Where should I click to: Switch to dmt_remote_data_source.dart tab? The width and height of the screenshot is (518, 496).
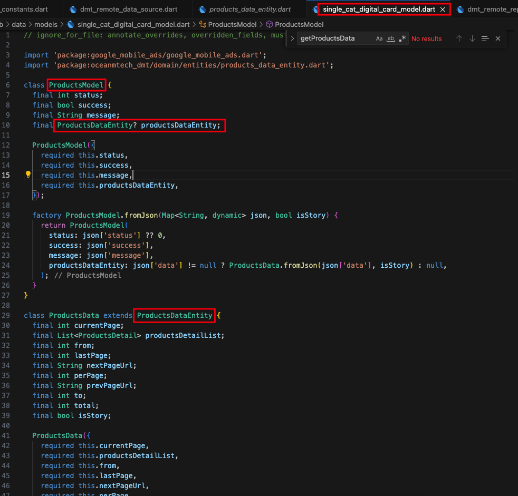click(x=124, y=9)
